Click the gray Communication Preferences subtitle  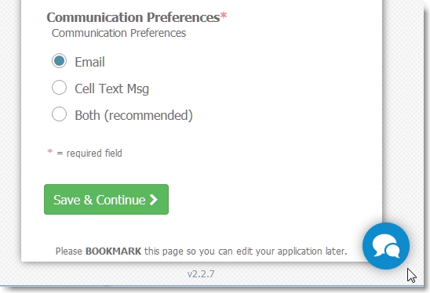click(118, 33)
